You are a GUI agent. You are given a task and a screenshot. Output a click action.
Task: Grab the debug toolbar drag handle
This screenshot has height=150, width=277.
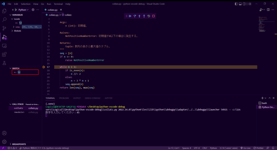point(126,16)
